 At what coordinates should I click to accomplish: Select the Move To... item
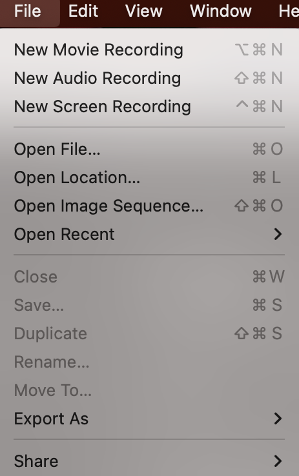(x=149, y=390)
